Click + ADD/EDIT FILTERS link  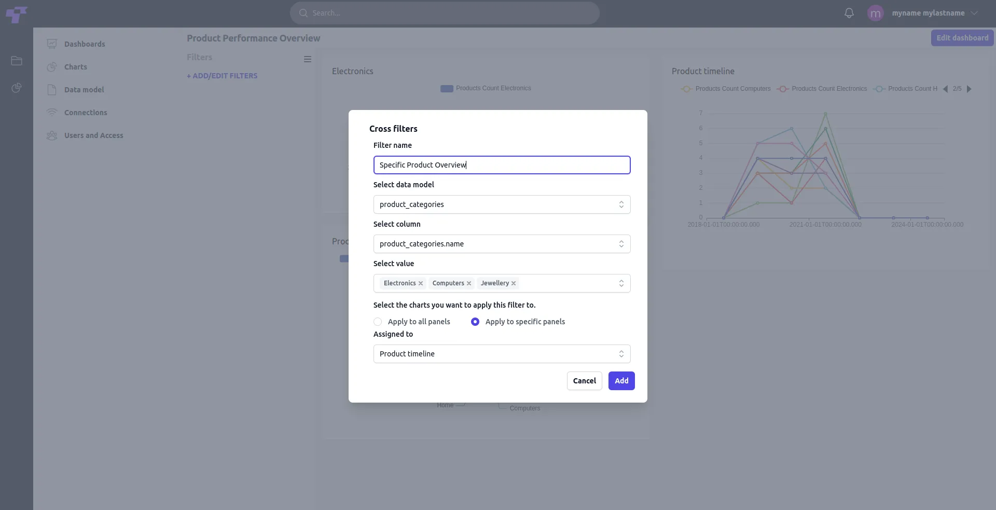tap(222, 76)
